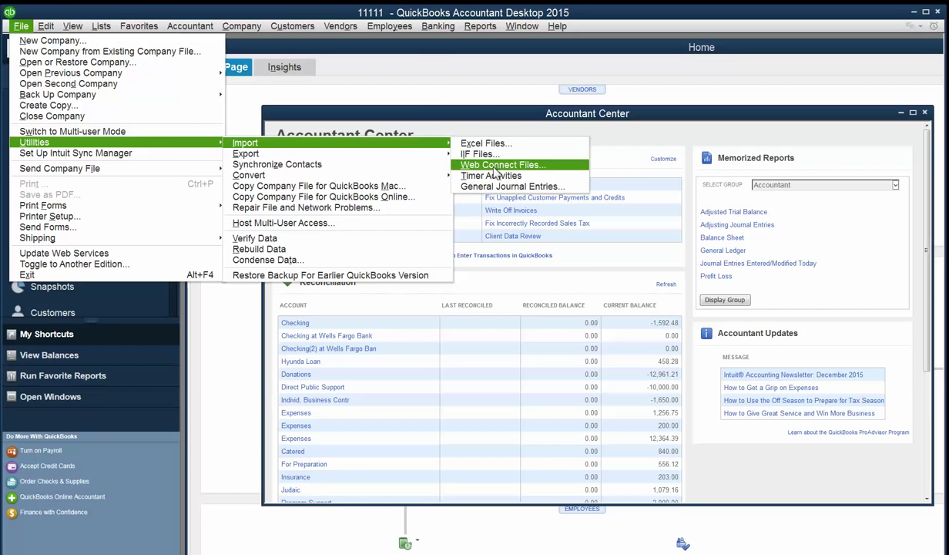Click the My Shortcuts arrow icon
Image resolution: width=949 pixels, height=555 pixels.
coord(12,335)
